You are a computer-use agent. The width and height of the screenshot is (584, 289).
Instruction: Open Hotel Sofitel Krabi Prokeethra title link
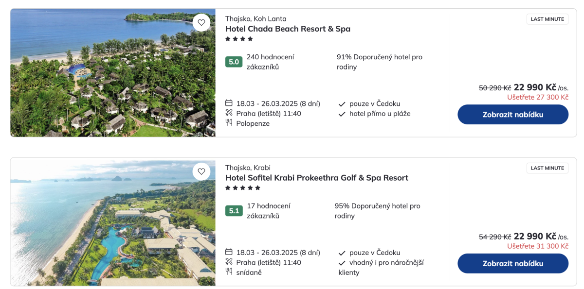316,178
